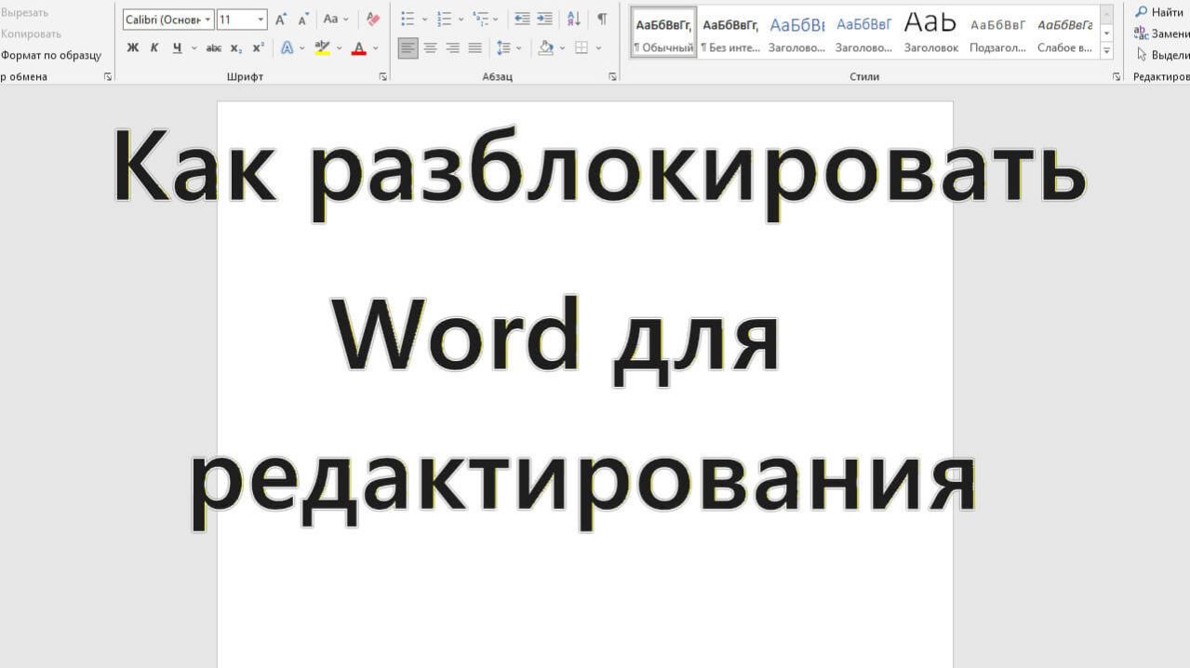Expand the full styles gallery
This screenshot has width=1190, height=668.
click(x=1107, y=51)
